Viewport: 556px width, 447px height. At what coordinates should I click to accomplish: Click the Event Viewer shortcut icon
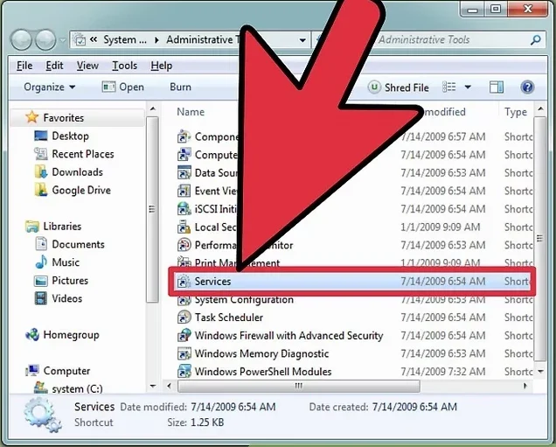tap(184, 191)
